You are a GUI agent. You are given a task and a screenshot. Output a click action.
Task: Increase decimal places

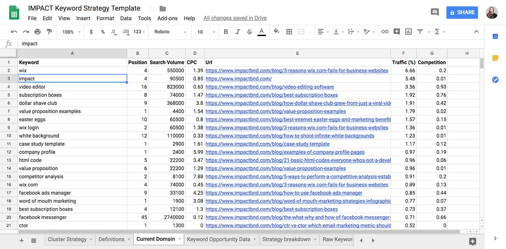click(126, 32)
